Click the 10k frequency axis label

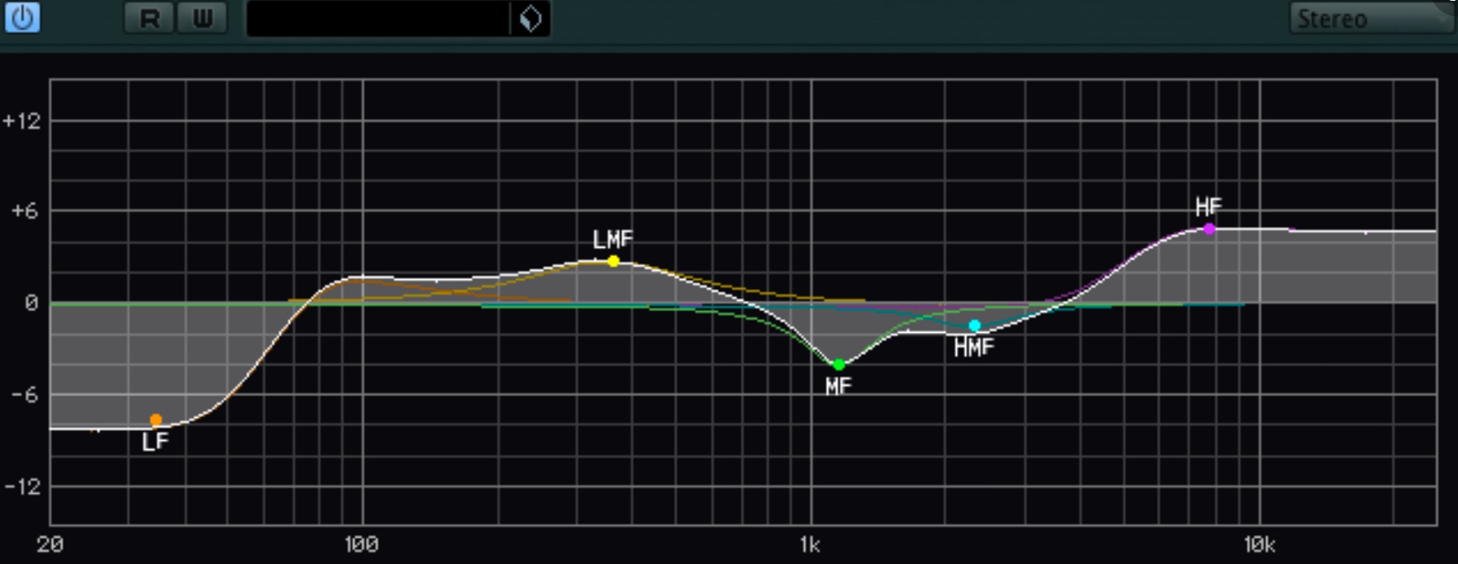1259,545
